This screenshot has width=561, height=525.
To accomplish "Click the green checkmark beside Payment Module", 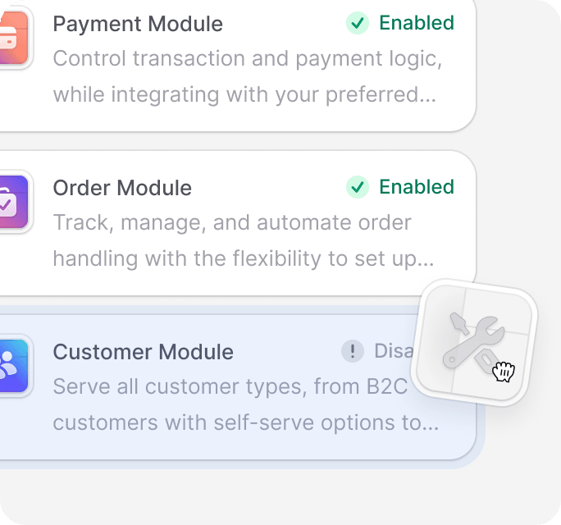I will click(x=358, y=23).
